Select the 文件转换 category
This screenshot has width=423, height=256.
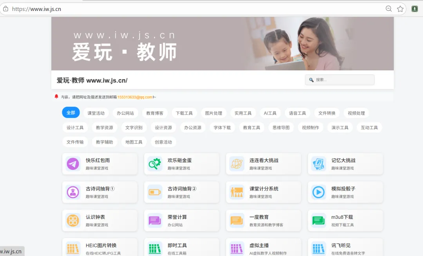click(327, 113)
